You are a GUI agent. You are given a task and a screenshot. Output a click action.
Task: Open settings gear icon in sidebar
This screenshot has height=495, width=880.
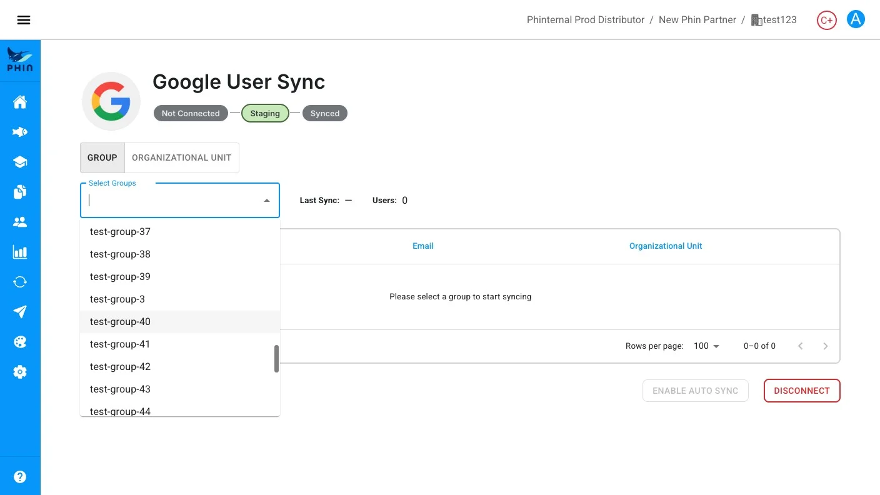(x=20, y=372)
